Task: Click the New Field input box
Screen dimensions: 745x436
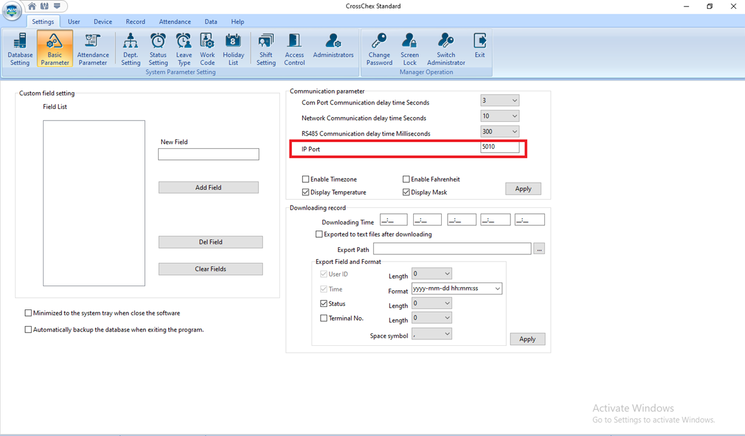Action: (208, 154)
